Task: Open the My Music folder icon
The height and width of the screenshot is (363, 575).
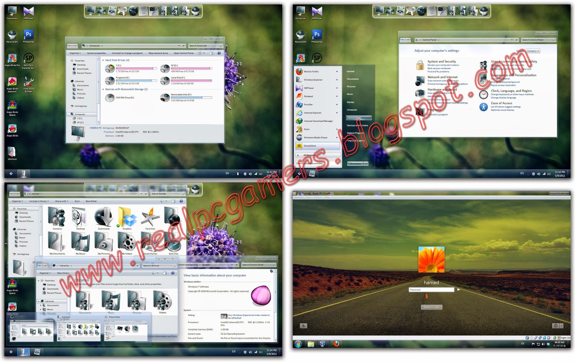Action: (80, 243)
